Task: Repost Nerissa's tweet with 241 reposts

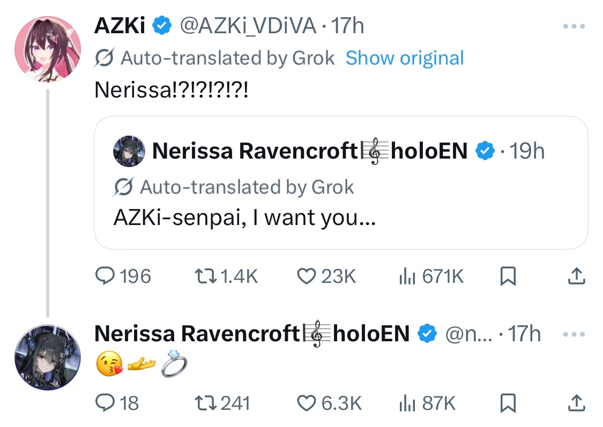Action: [x=222, y=403]
